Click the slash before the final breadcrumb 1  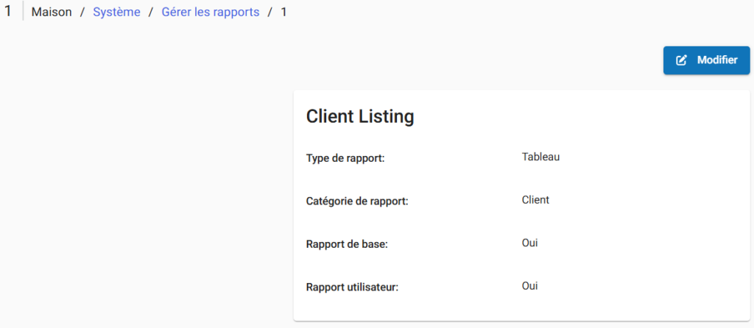270,13
